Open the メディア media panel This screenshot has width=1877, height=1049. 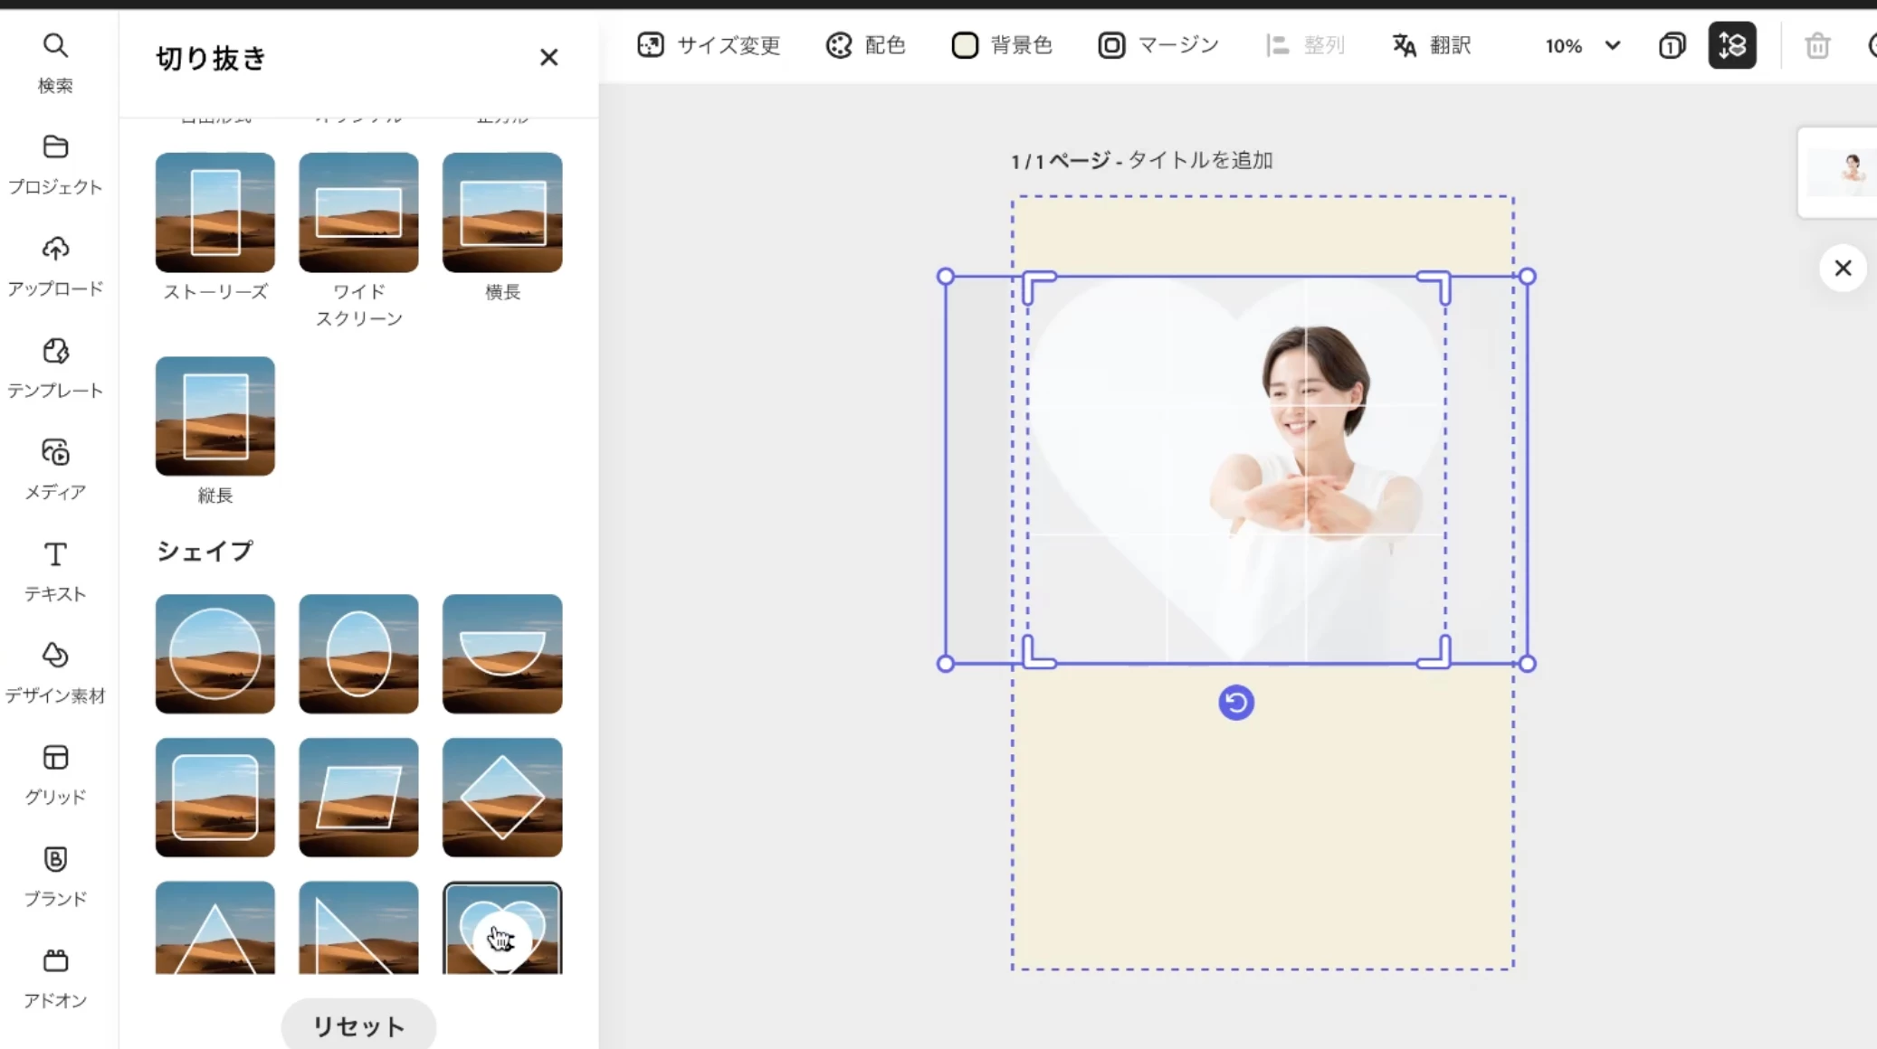[55, 468]
